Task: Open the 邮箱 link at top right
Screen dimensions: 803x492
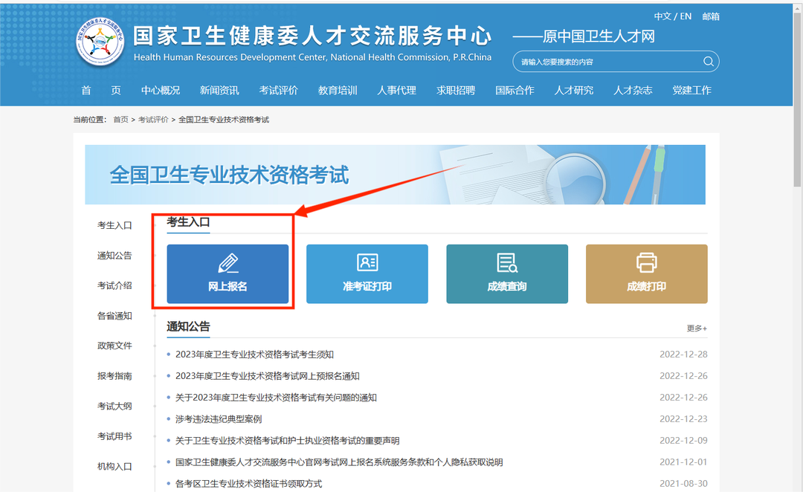Action: click(x=711, y=16)
